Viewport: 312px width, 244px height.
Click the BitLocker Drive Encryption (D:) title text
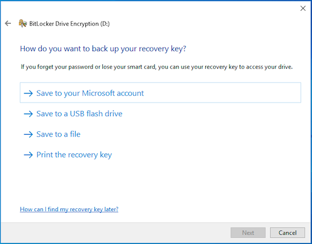[x=70, y=24]
